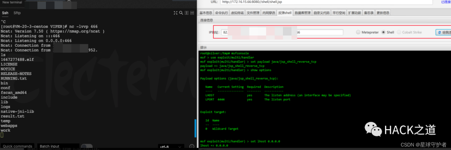Click the blue connected status link

(446, 2)
